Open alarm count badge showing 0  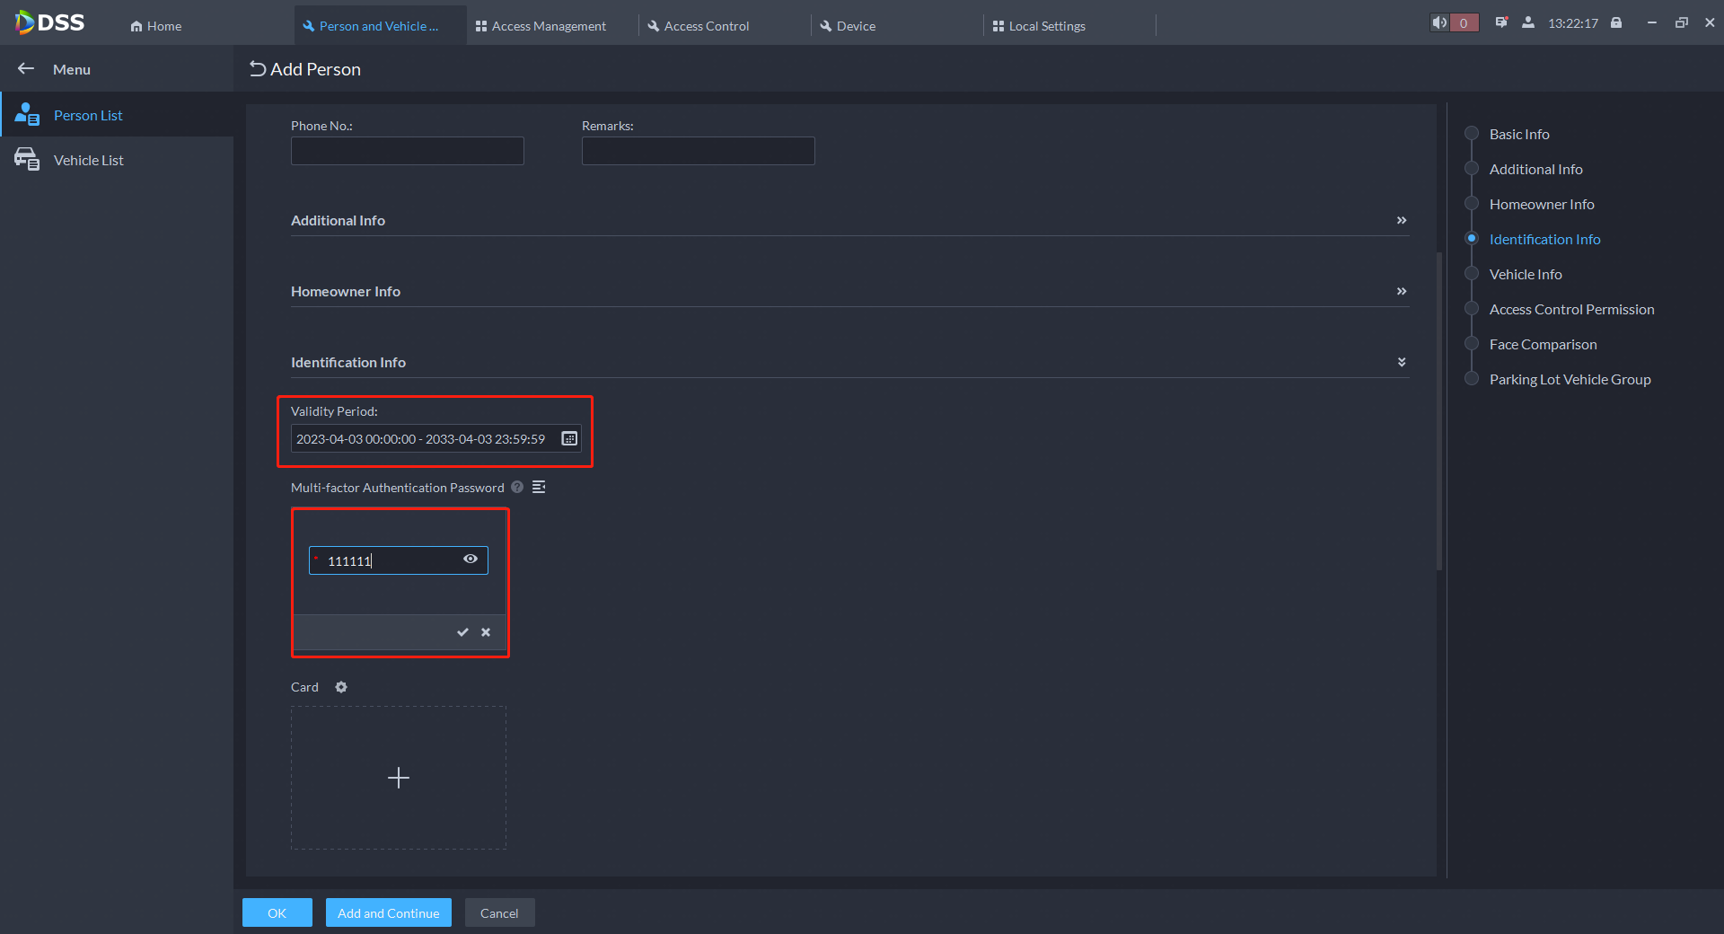click(x=1464, y=23)
